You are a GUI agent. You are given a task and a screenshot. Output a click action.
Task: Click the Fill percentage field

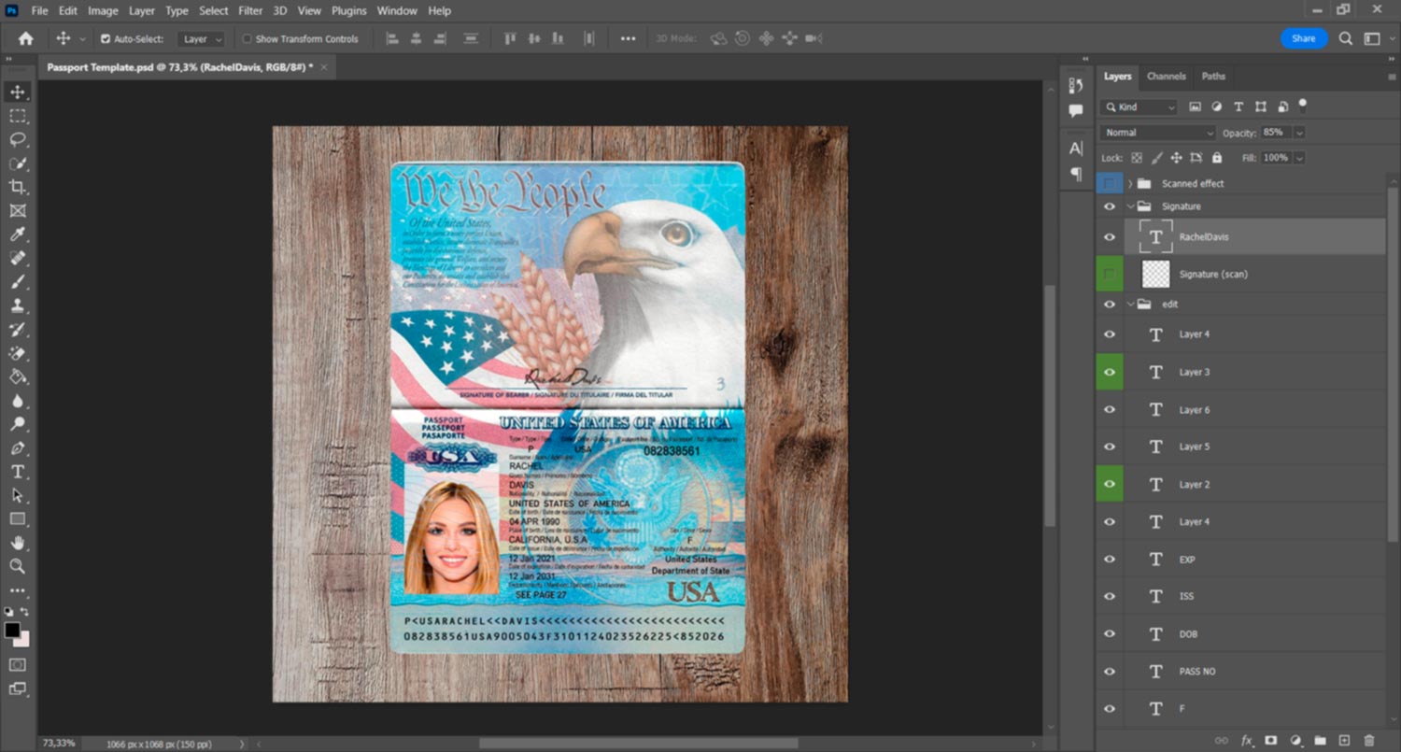pos(1275,158)
